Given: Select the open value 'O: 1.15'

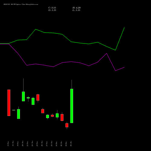Looking at the screenshot, I should (52, 10).
